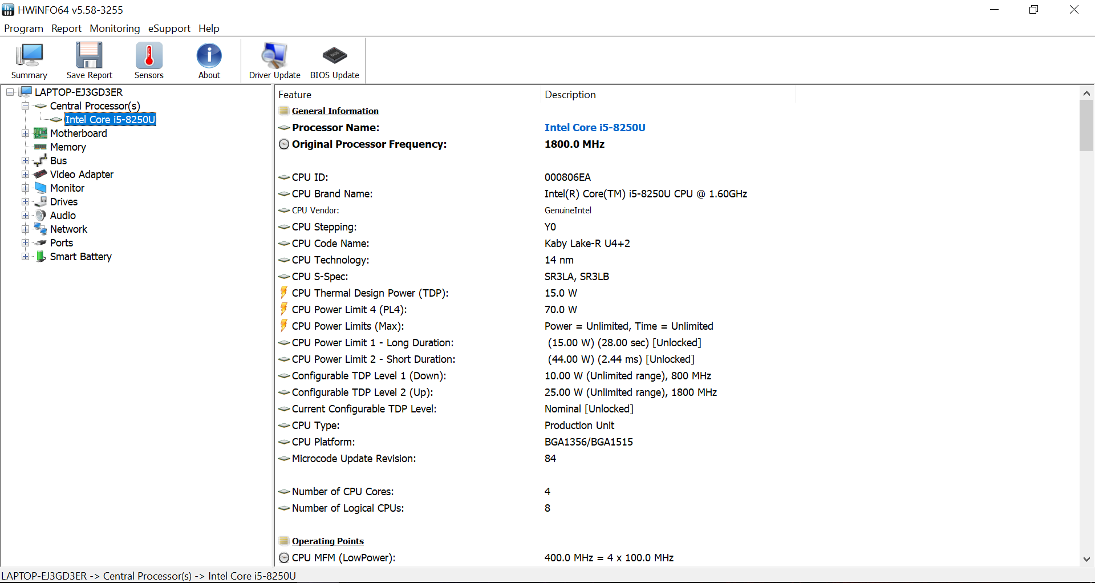Click the scrollbar up arrow
Image resolution: width=1095 pixels, height=583 pixels.
click(x=1086, y=93)
